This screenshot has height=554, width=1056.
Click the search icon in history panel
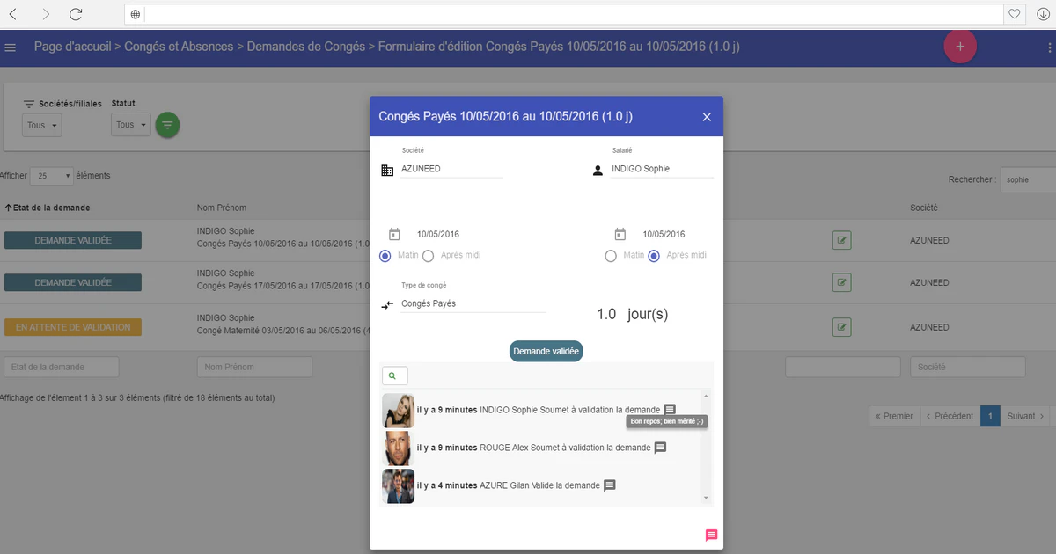pos(394,376)
